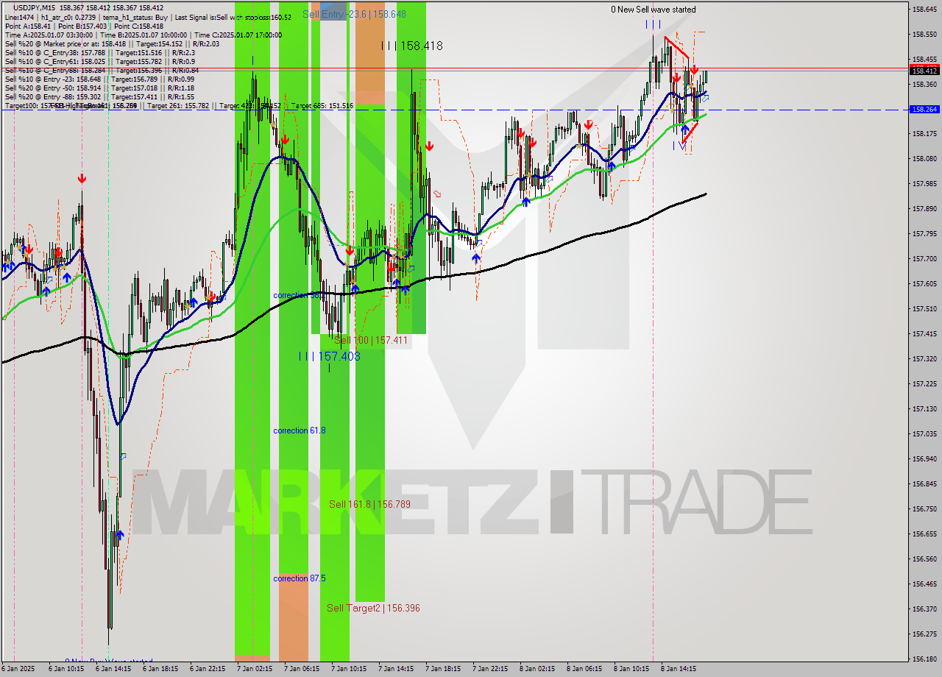This screenshot has width=942, height=677.
Task: Click the '8 Jan 06:15' time axis label
Action: pos(583,669)
